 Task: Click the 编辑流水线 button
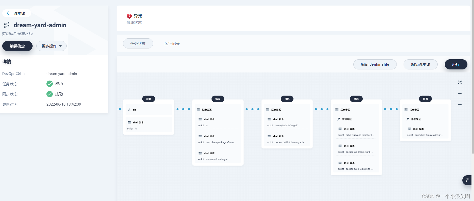tap(420, 64)
